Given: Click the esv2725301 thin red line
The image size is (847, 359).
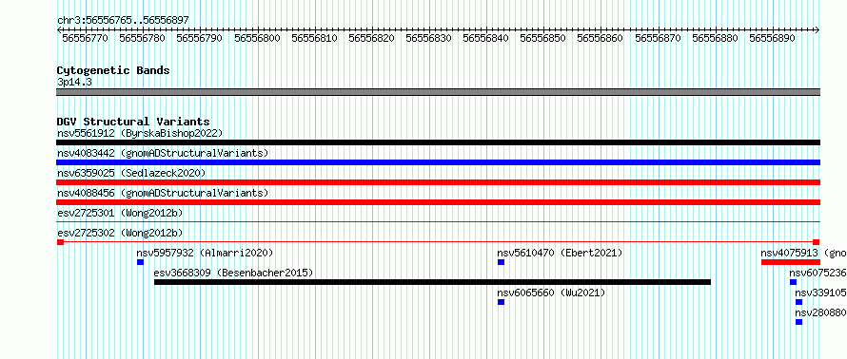Looking at the screenshot, I should 438,221.
